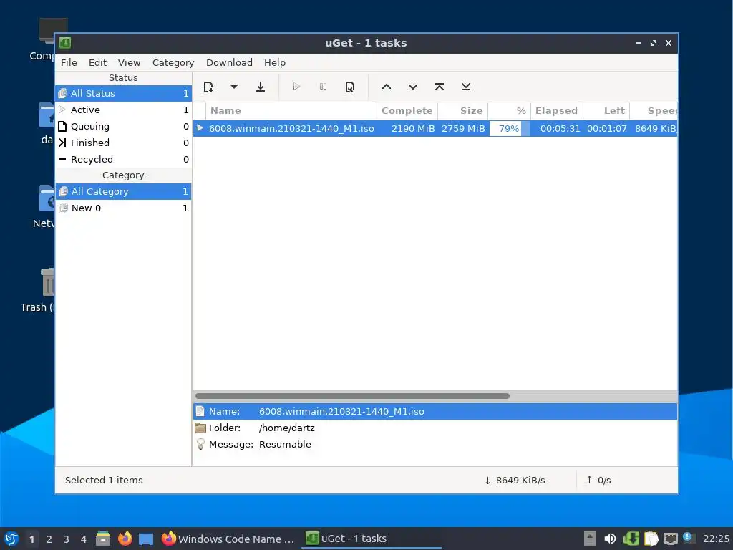Click the horizontal scrollbar of download list
Image resolution: width=733 pixels, height=550 pixels.
coord(352,396)
